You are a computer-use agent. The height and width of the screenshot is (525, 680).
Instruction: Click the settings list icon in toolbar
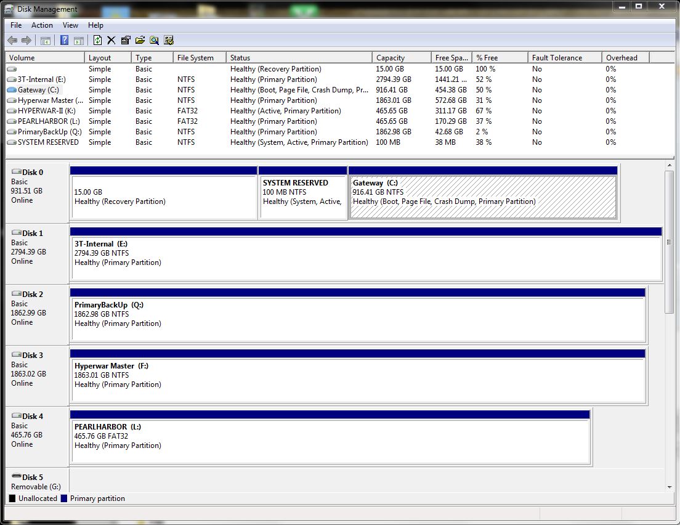click(168, 41)
